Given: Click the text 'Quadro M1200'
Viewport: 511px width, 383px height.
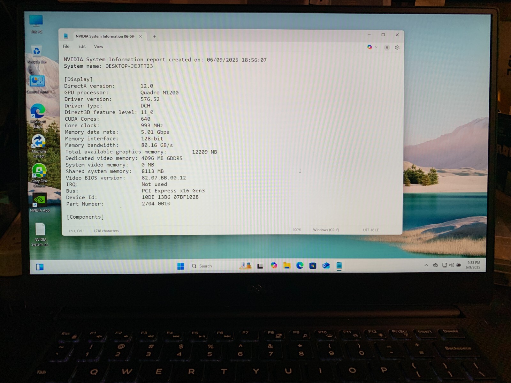Looking at the screenshot, I should click(x=159, y=93).
